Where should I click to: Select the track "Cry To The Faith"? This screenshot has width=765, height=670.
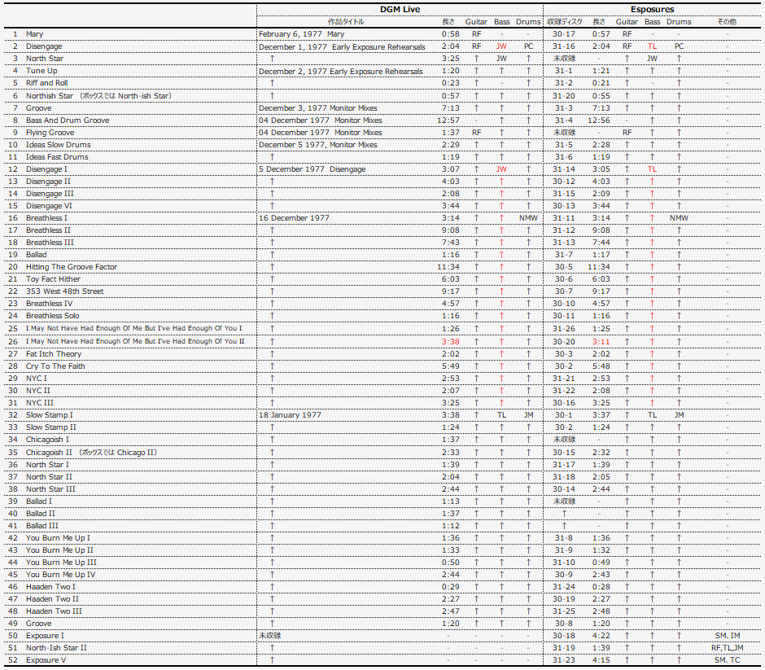click(x=55, y=366)
